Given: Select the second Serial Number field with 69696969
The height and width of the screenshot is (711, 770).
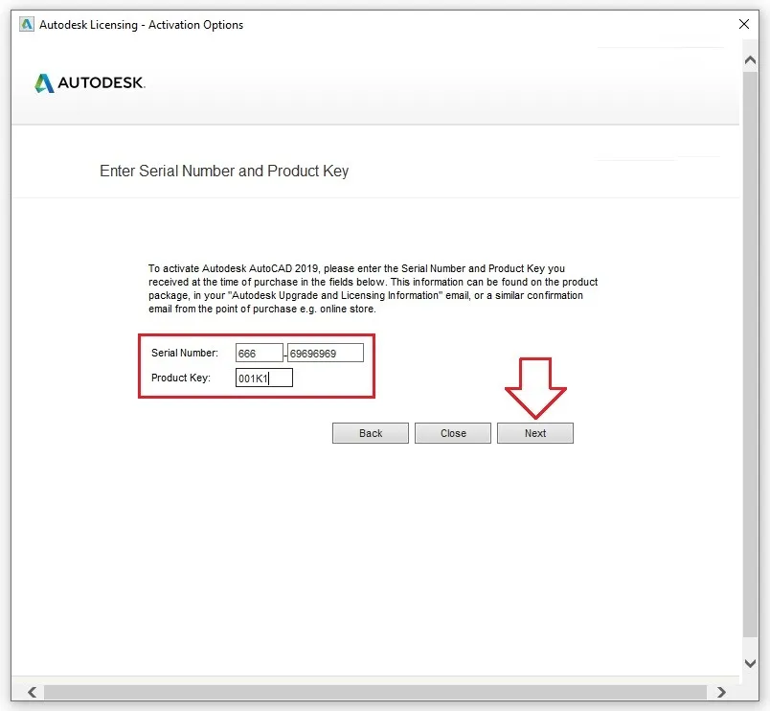Looking at the screenshot, I should tap(325, 353).
